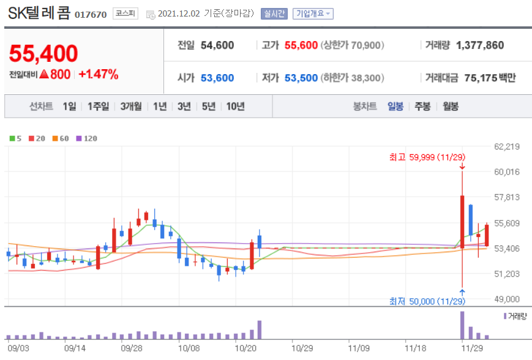This screenshot has height=360, width=532.
Task: Click the 거래대금 value 75,175 백만
Action: click(x=490, y=78)
